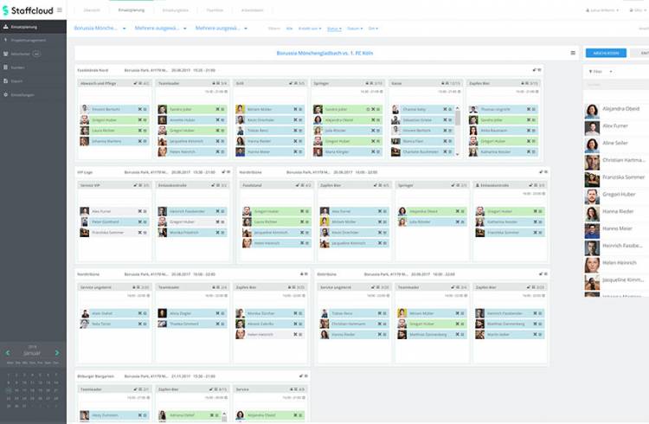649x424 pixels.
Task: Open Einsatzplanung in the left sidebar
Action: pyautogui.click(x=33, y=27)
